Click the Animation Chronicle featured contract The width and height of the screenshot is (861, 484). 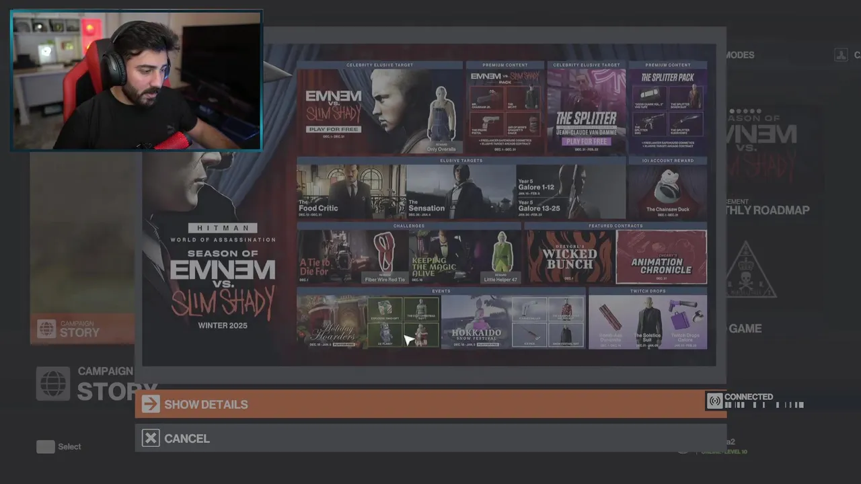click(x=661, y=257)
